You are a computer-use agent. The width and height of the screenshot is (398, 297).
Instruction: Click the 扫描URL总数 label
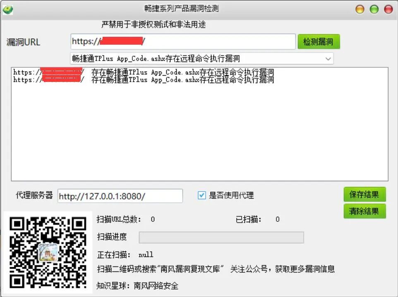click(119, 219)
